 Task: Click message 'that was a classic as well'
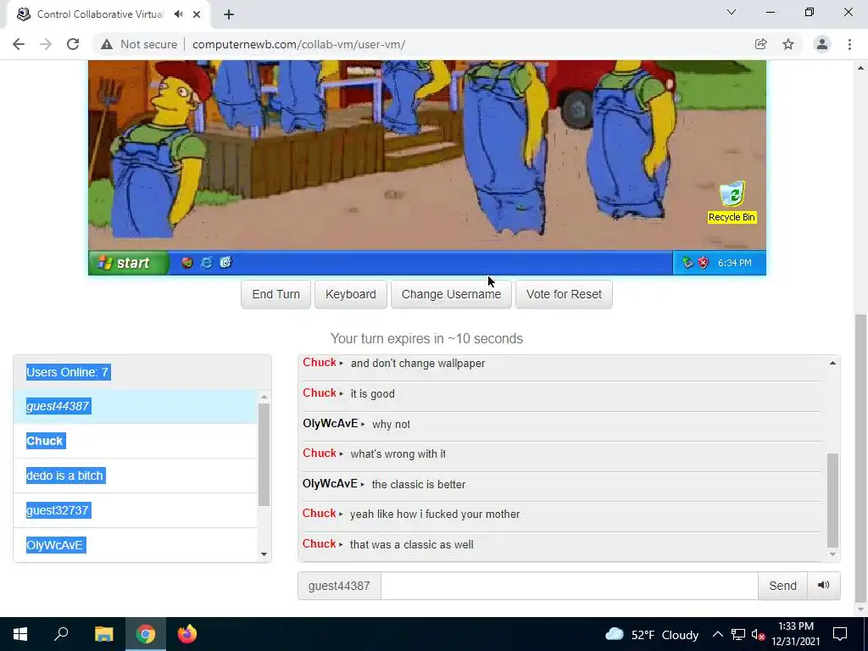(411, 545)
